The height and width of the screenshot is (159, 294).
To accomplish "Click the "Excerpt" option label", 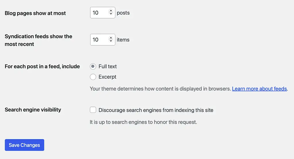I will tap(107, 77).
